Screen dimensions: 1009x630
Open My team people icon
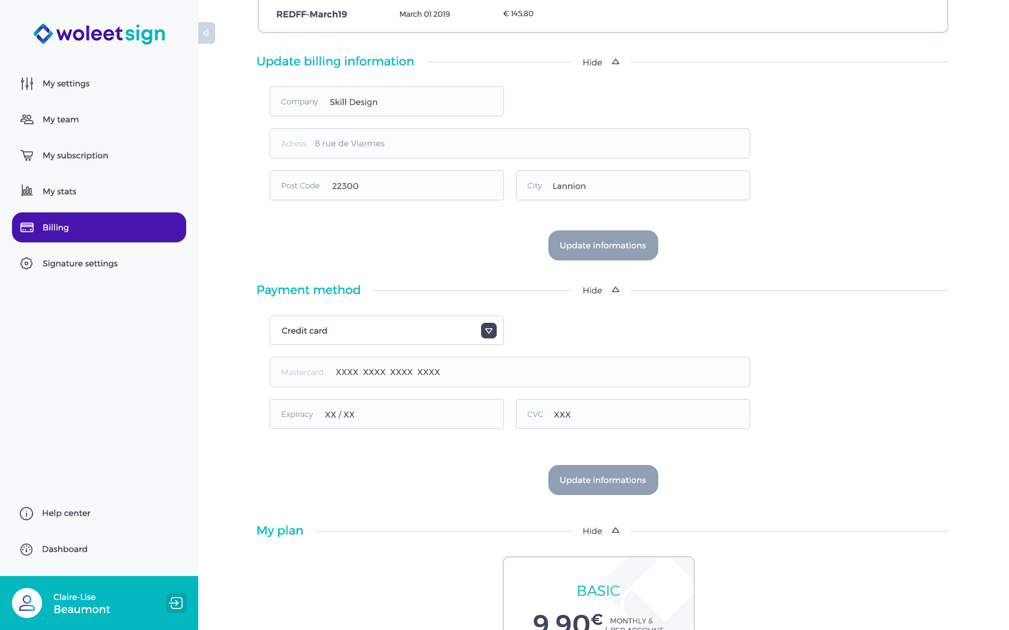27,119
